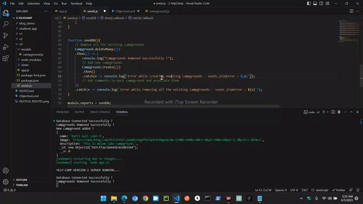Viewport: 363px width, 204px height.
Task: Click the split editor right icon
Action: [x=352, y=11]
